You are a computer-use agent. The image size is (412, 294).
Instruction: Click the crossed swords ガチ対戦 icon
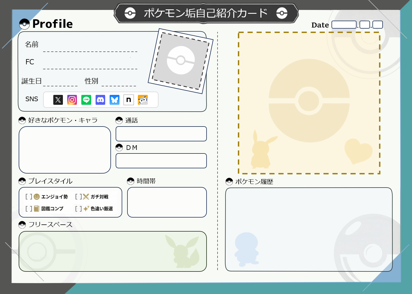[x=86, y=197]
